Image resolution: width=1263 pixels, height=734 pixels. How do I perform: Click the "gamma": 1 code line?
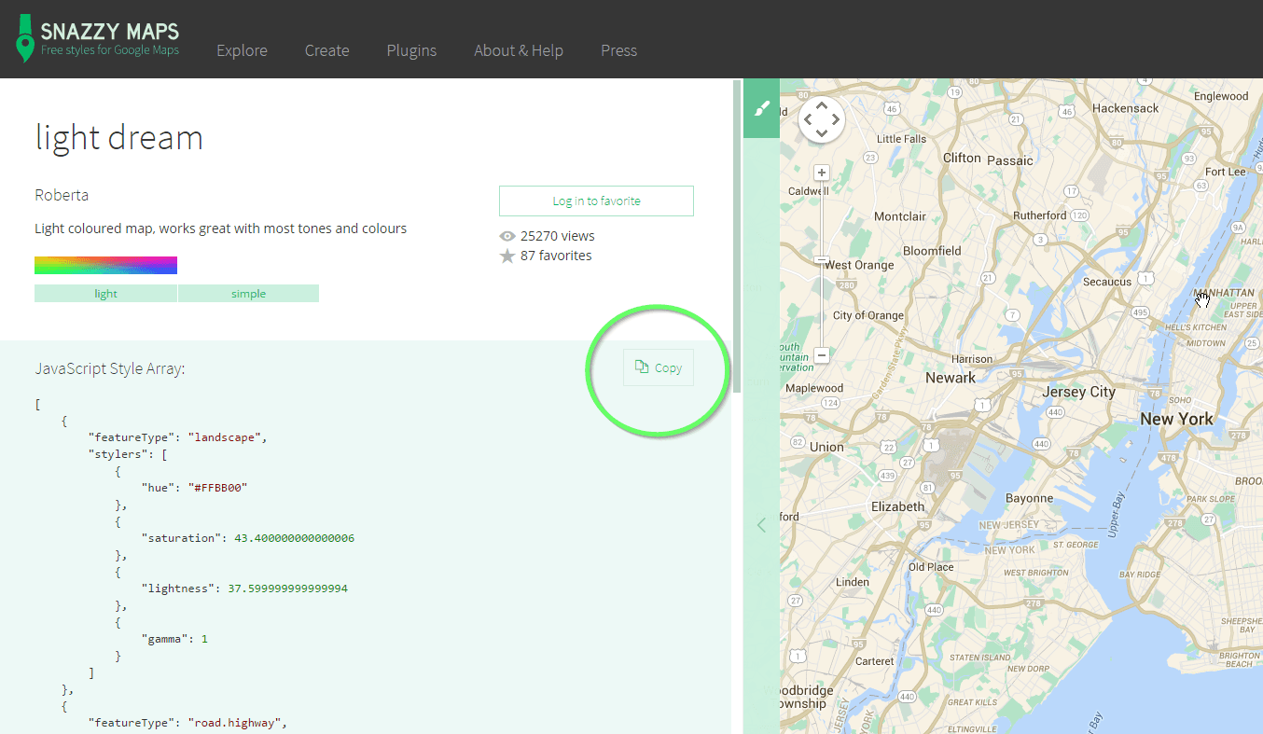click(x=174, y=639)
